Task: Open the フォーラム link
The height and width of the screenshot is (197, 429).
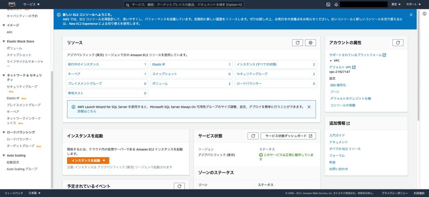Action: [337, 156]
